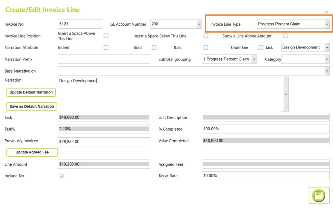This screenshot has width=333, height=208.
Task: Open the Task dropdown showing Design Development
Action: (327, 48)
